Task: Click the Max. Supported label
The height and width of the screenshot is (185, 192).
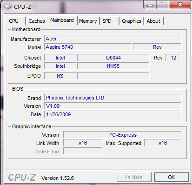Action: pyautogui.click(x=124, y=143)
